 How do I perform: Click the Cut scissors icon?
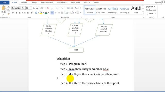(x=9, y=7)
